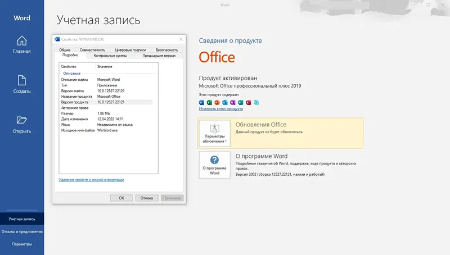Click the Skype app icon under product contents
The image size is (450, 255).
[x=256, y=103]
